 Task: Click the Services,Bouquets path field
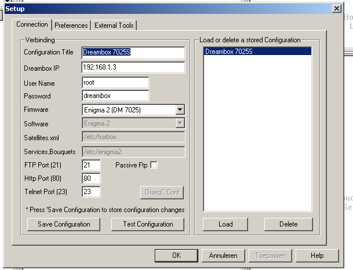[133, 152]
